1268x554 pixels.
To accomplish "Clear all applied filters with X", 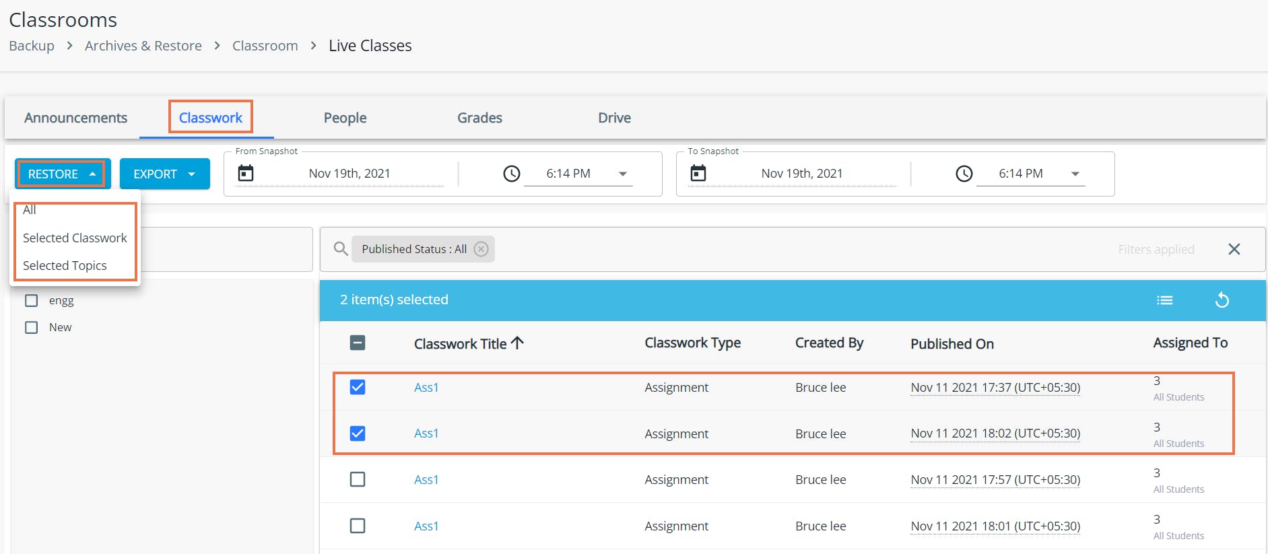I will (1234, 249).
